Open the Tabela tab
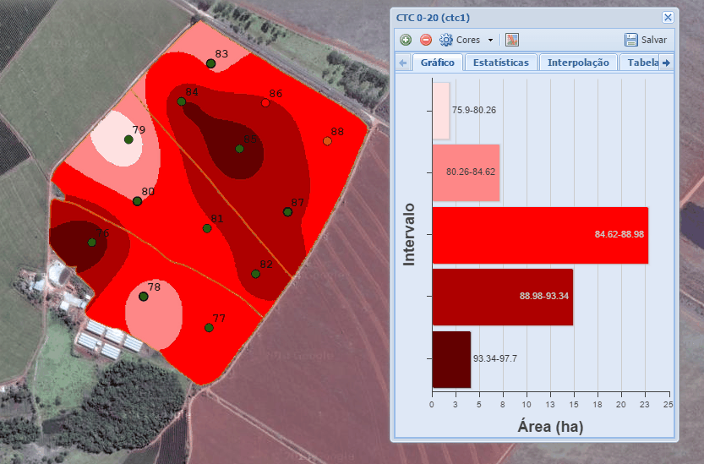 [x=639, y=63]
